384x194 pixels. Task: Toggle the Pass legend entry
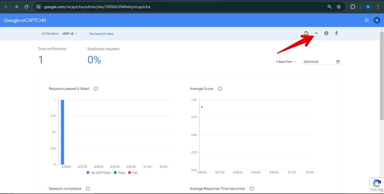[x=119, y=173]
